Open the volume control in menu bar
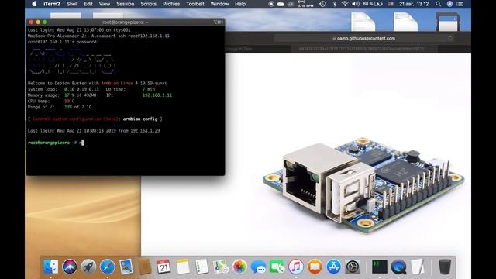The image size is (496, 279). coord(356,4)
